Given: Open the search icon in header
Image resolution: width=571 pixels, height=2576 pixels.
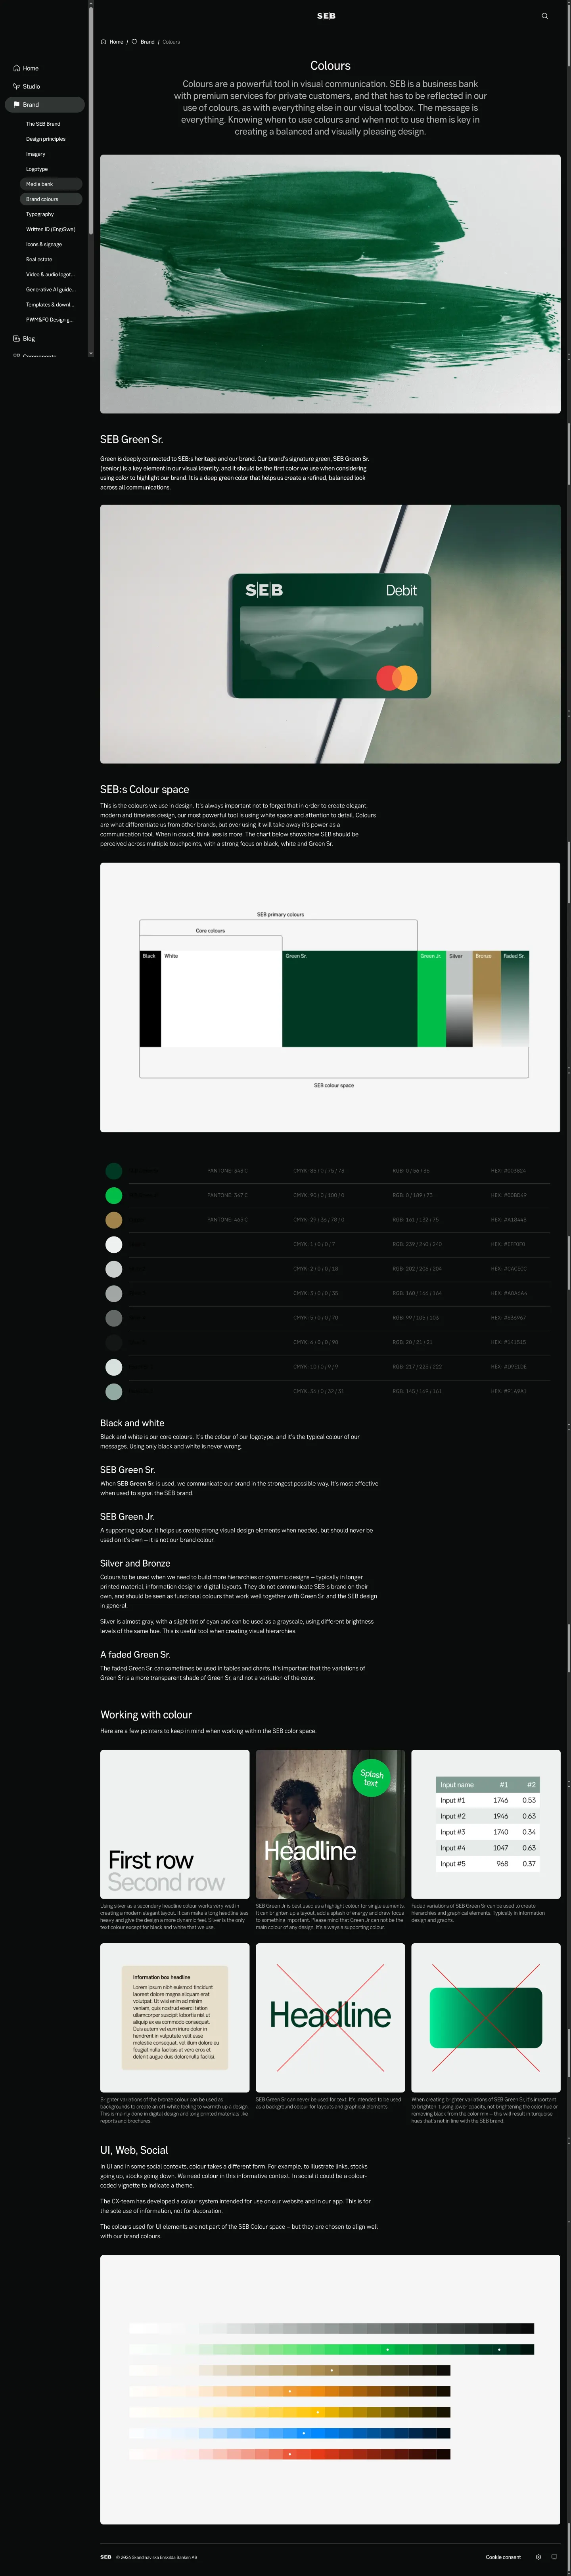Looking at the screenshot, I should point(545,16).
